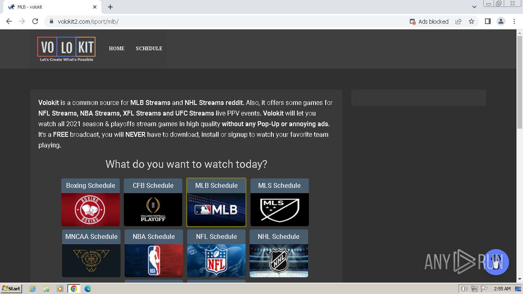The width and height of the screenshot is (523, 294).
Task: Open the profile avatar icon
Action: (x=501, y=21)
